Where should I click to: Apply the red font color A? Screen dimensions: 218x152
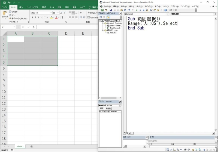pos(56,17)
